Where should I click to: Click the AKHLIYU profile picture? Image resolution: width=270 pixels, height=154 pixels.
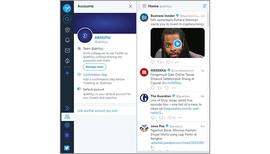pyautogui.click(x=85, y=35)
